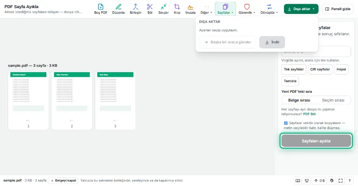Open the Böl split tool

point(150,9)
